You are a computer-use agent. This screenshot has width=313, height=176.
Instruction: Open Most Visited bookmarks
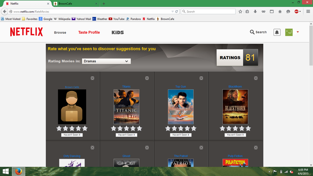click(x=11, y=19)
